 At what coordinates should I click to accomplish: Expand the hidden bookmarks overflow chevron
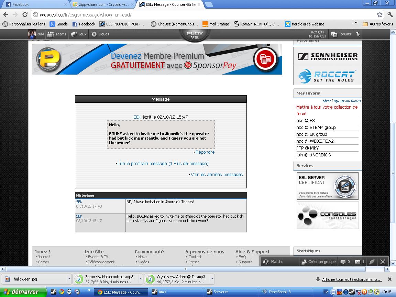point(355,23)
